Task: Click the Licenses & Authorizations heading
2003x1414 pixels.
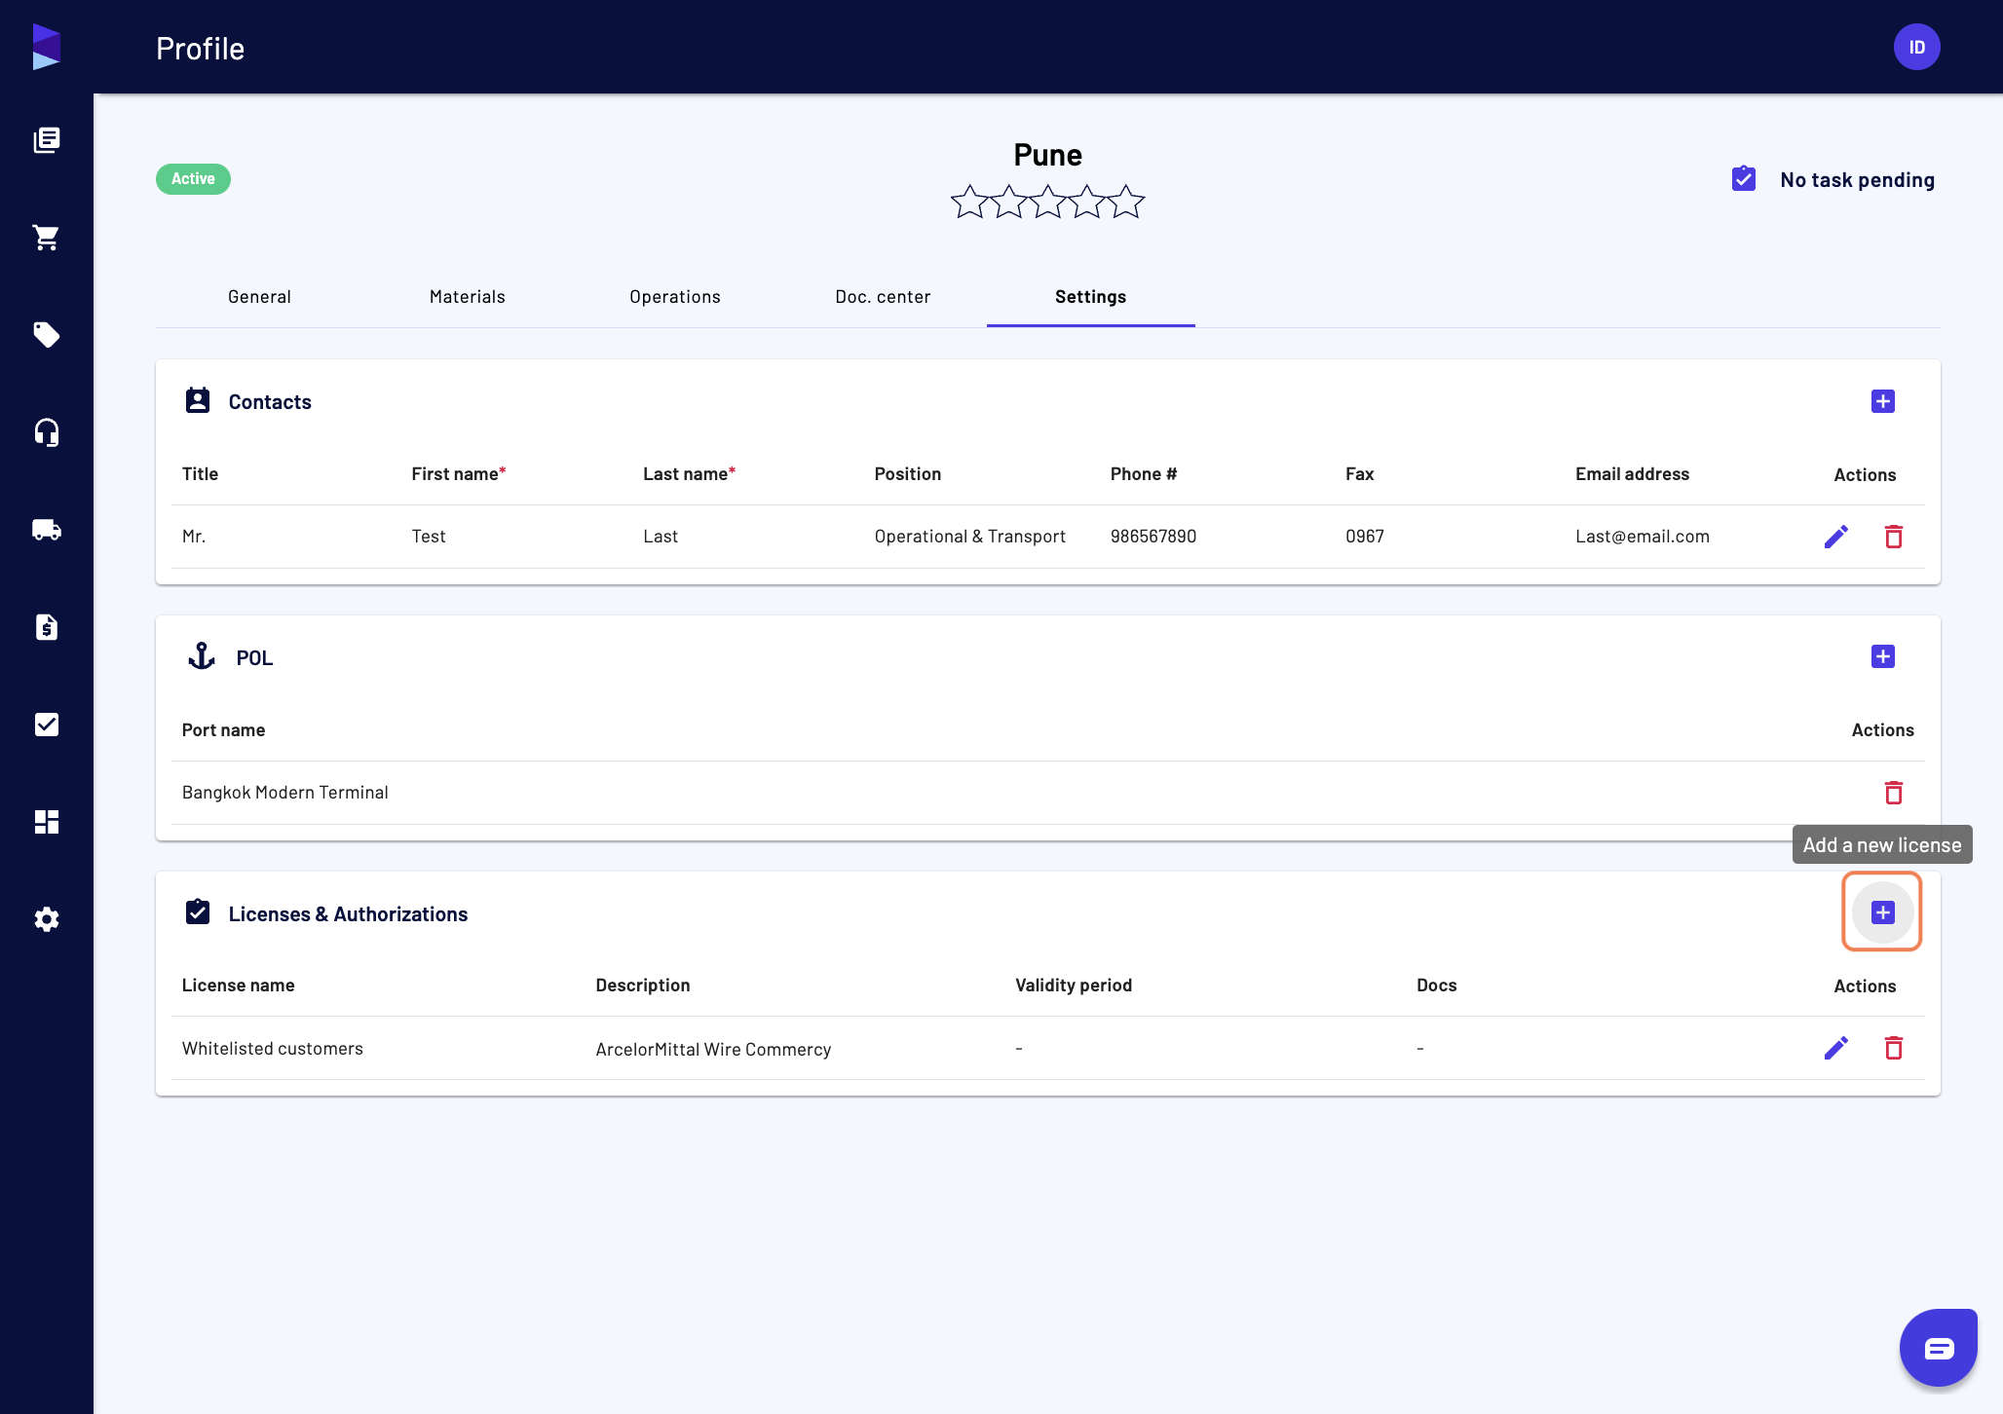Action: click(x=348, y=913)
